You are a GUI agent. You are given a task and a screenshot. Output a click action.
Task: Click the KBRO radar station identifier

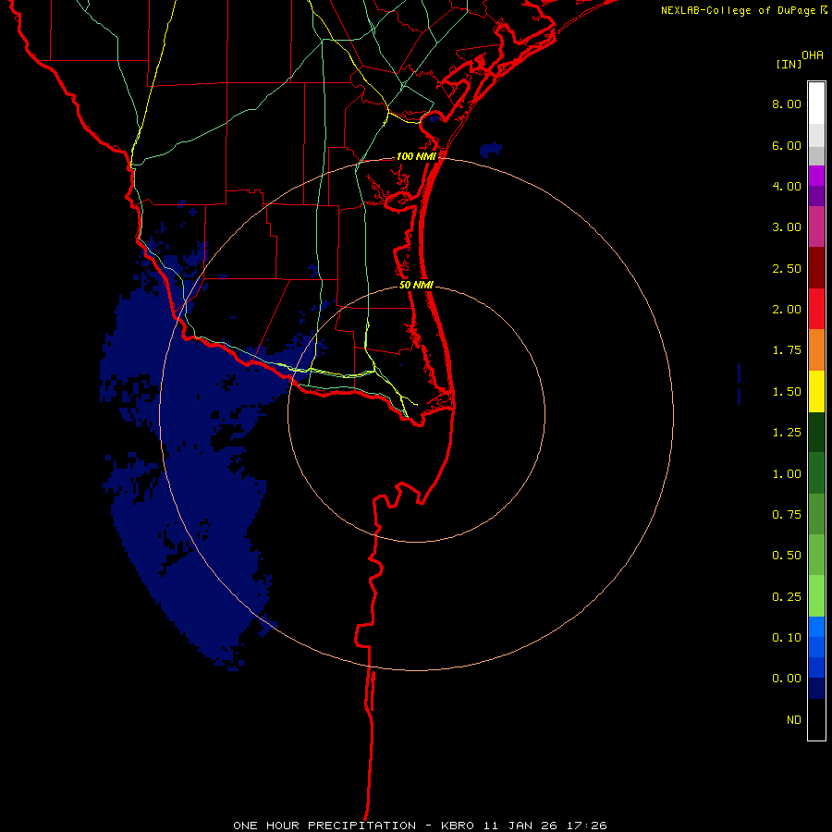coord(458,826)
